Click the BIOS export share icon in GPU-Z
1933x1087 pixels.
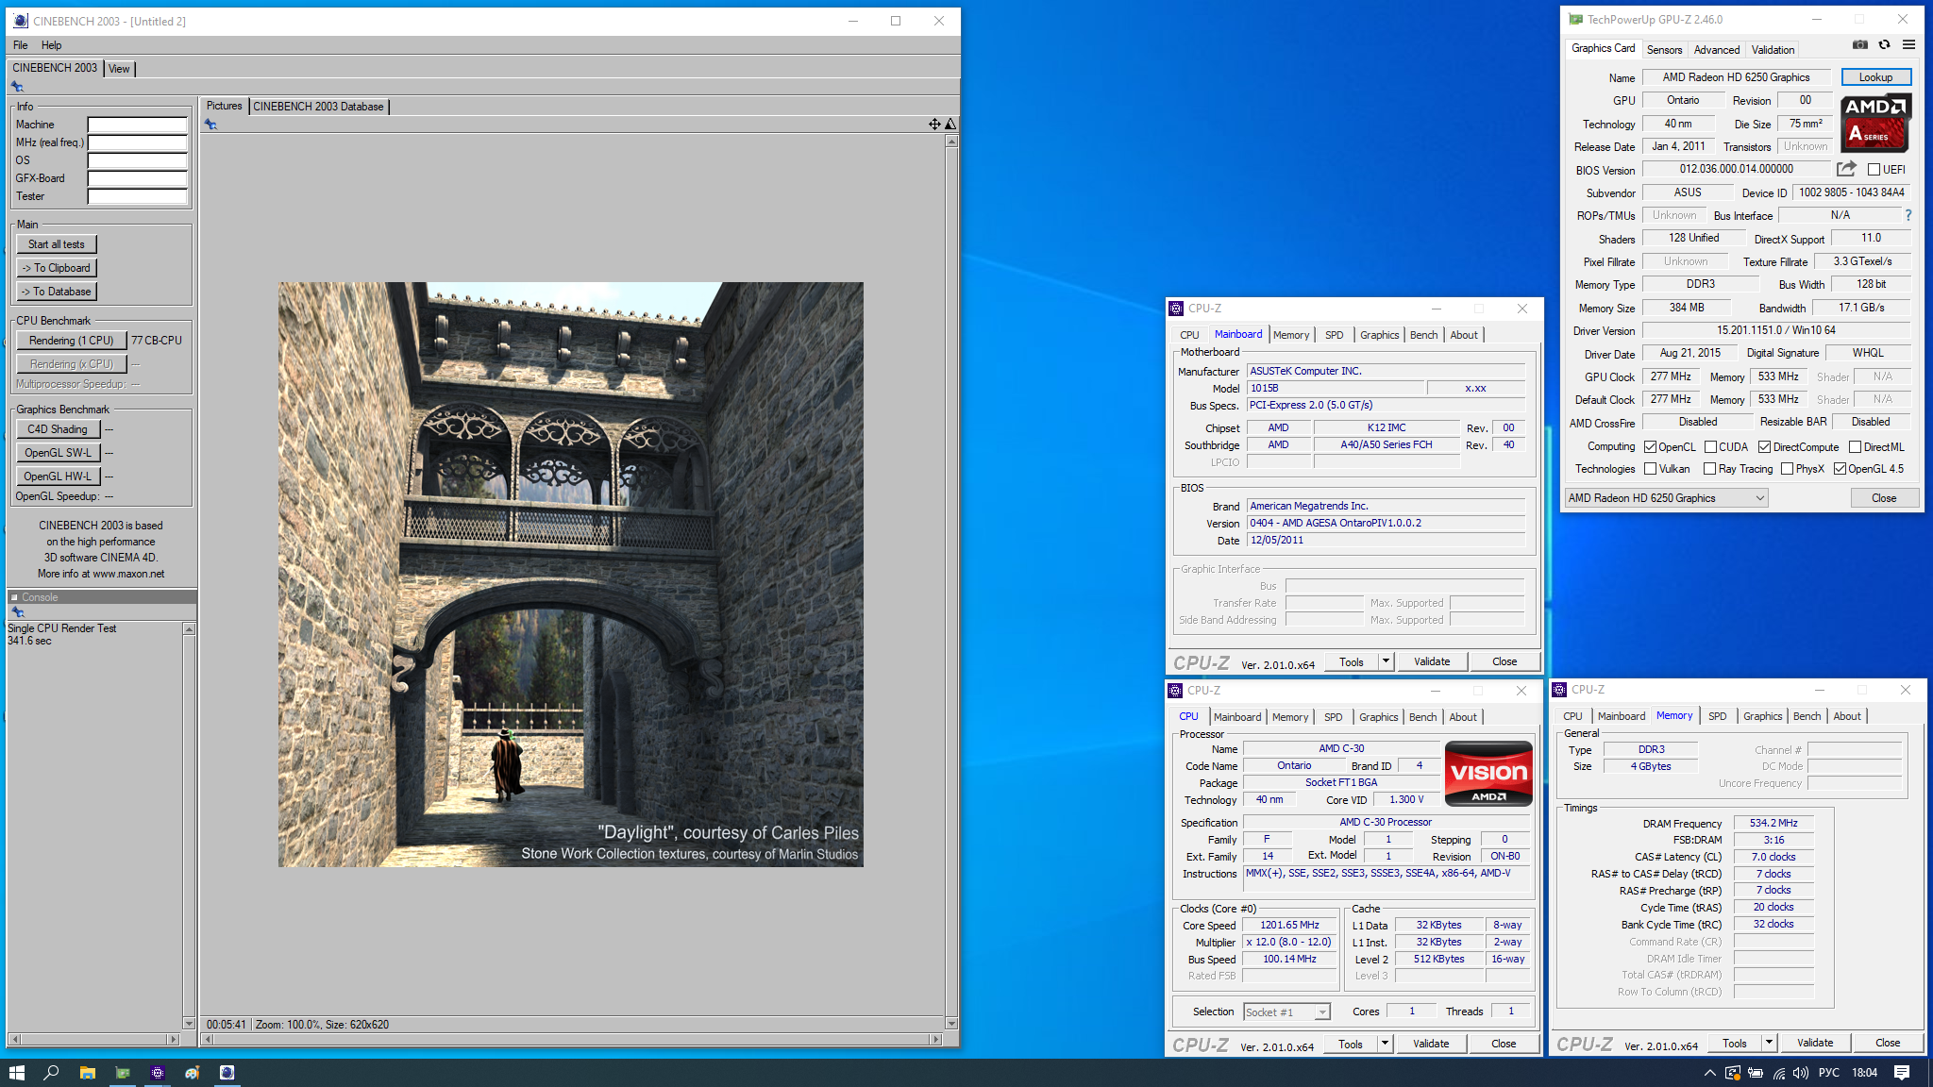pos(1846,169)
